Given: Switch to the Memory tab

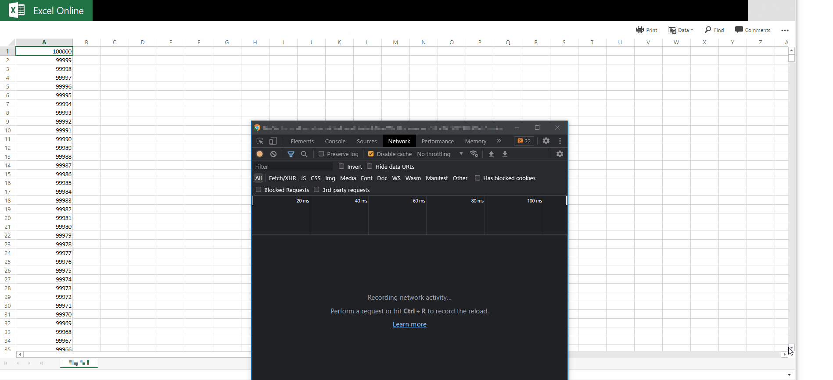Looking at the screenshot, I should [476, 141].
